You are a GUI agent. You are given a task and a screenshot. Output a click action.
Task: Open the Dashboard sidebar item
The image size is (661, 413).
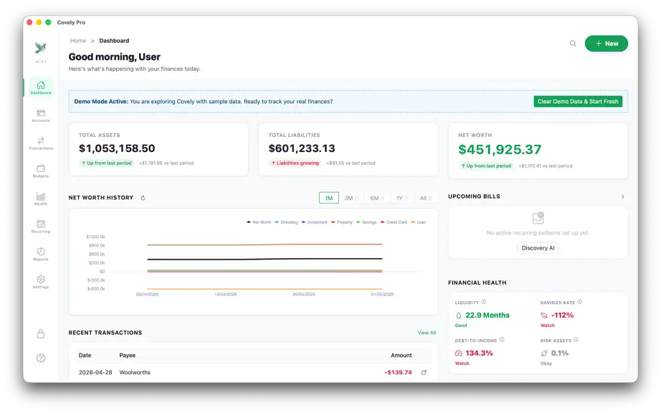pos(41,87)
